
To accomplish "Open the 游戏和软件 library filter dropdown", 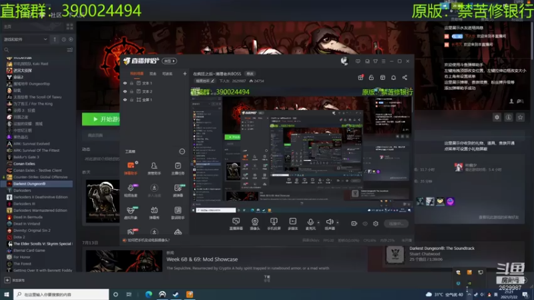I will click(x=25, y=39).
